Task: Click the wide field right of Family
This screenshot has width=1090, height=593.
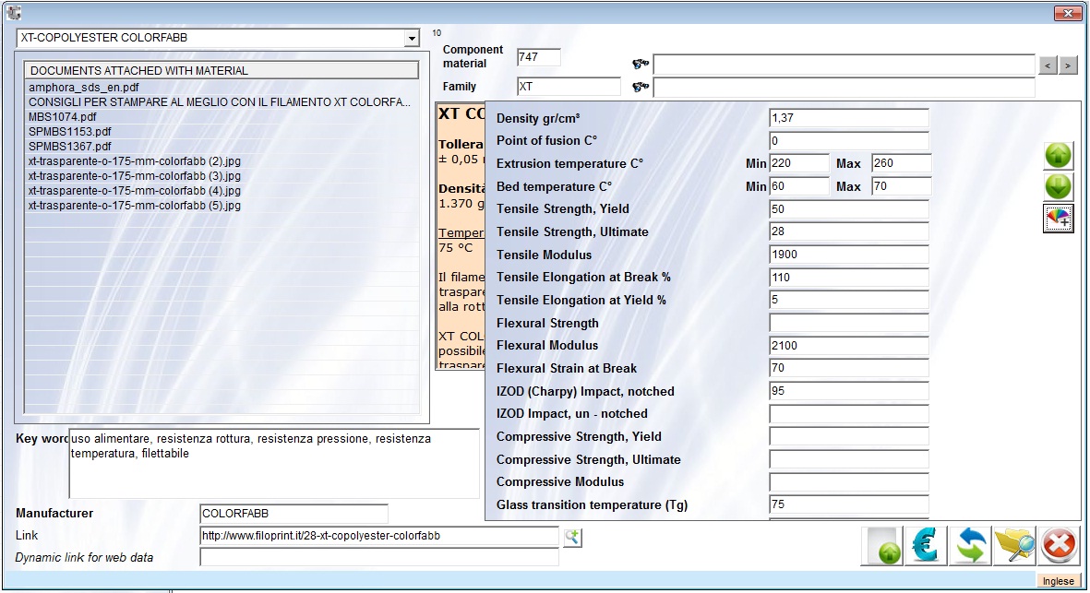Action: tap(844, 88)
